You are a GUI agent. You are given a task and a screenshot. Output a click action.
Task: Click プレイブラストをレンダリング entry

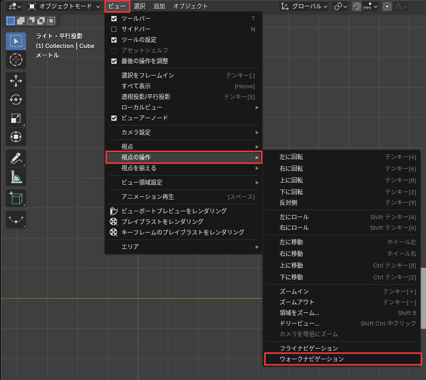tap(183, 221)
